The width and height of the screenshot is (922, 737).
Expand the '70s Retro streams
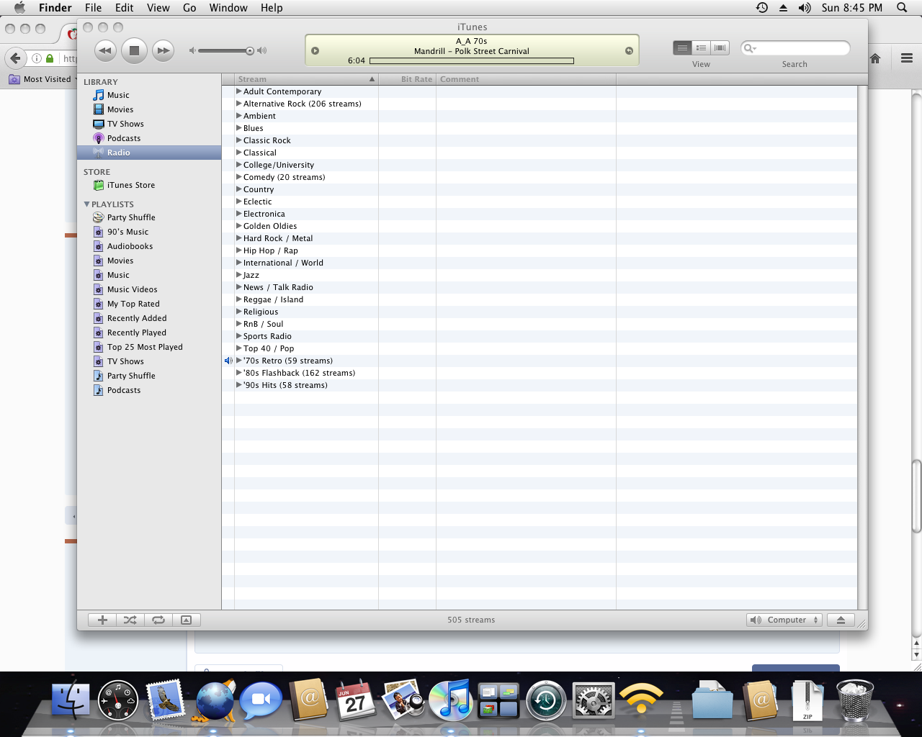click(x=239, y=361)
